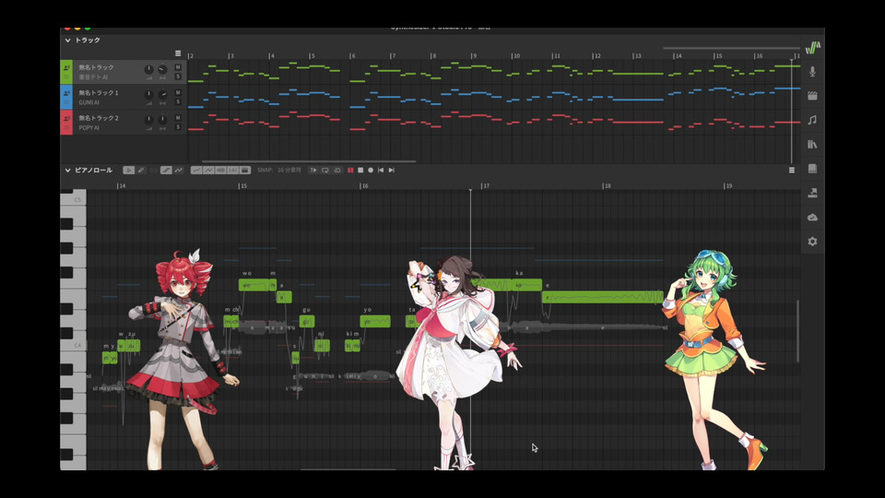Click measure 18 on piano roll ruler
The width and height of the screenshot is (885, 498).
[607, 185]
